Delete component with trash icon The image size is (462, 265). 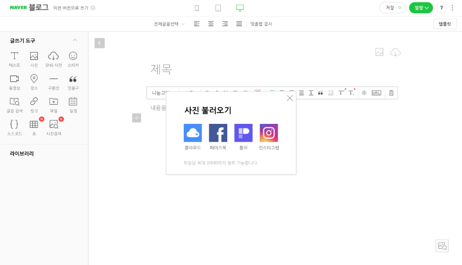pyautogui.click(x=391, y=93)
